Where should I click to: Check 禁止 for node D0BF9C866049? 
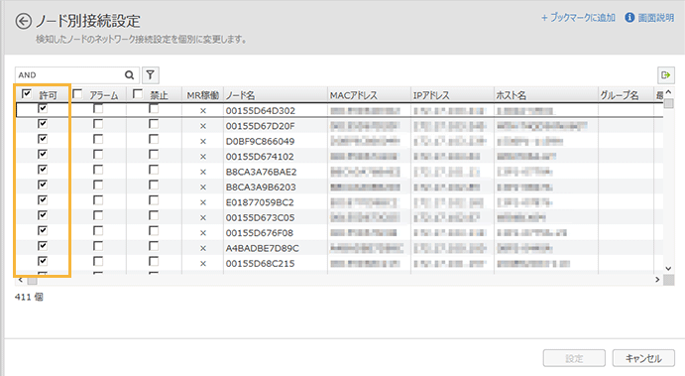[x=154, y=139]
